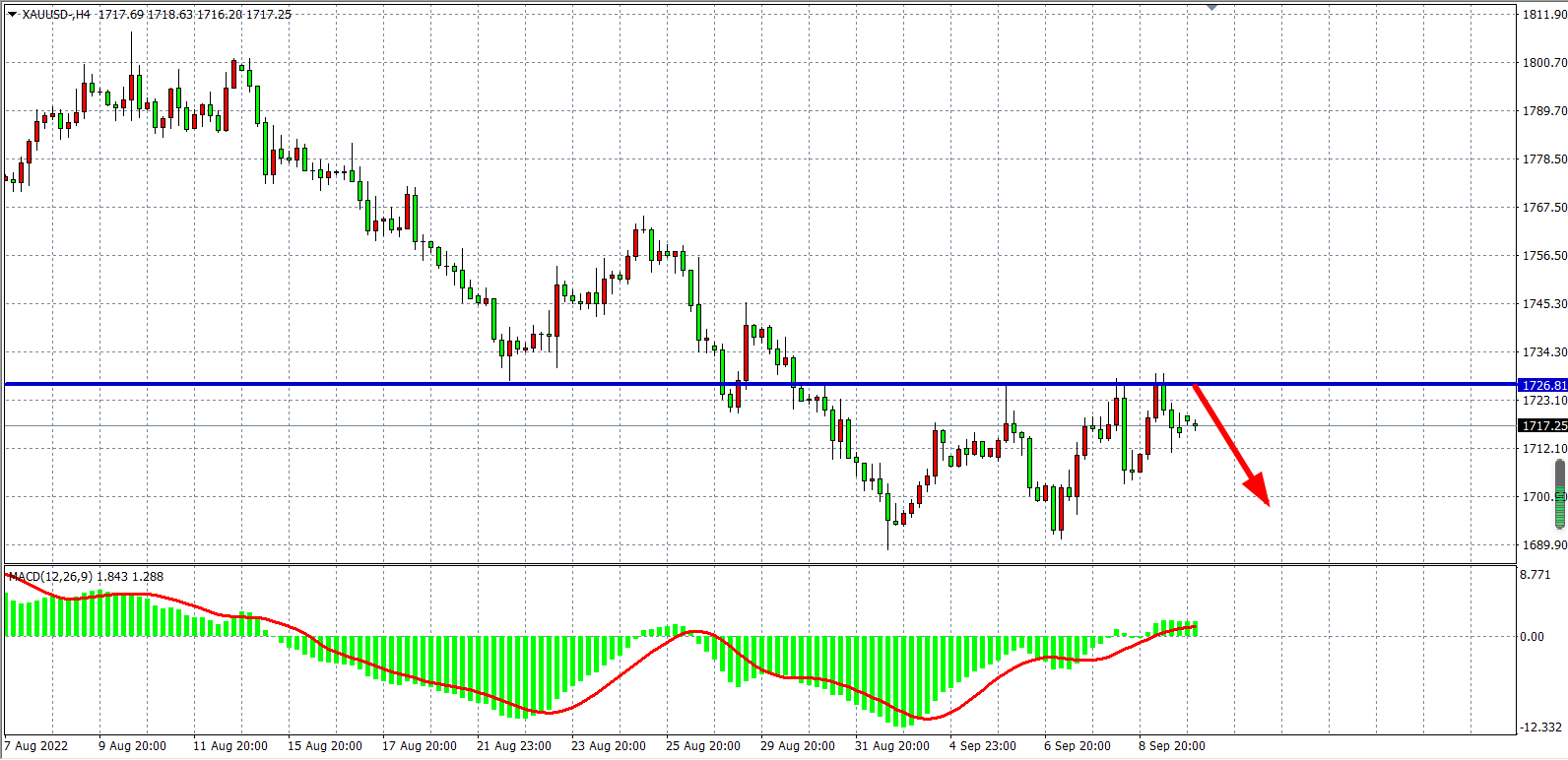Screen dimensions: 1568x760
Task: Click the XAUUSD,H4 symbol title text
Action: pos(57,15)
